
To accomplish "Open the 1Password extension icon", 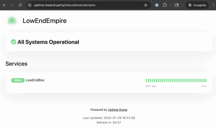I will point(157,5).
